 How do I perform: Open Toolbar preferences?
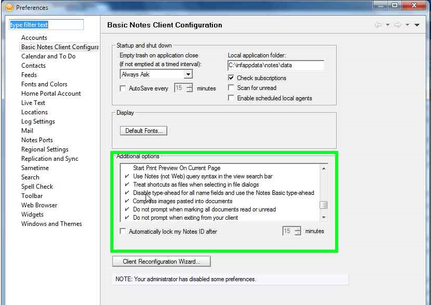32,196
